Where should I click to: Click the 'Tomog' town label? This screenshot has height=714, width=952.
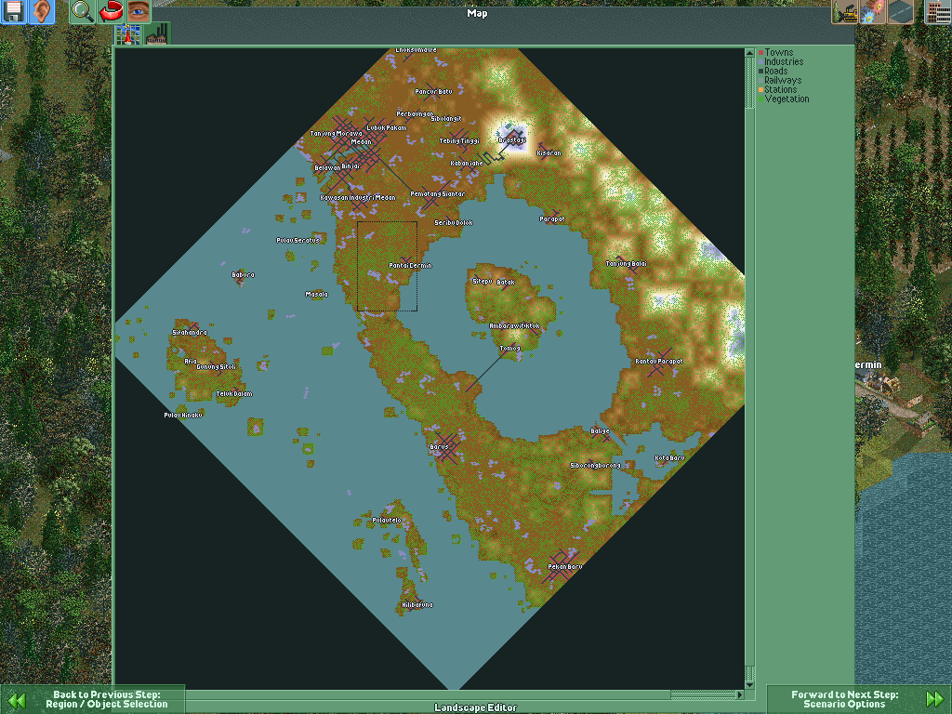tap(510, 348)
